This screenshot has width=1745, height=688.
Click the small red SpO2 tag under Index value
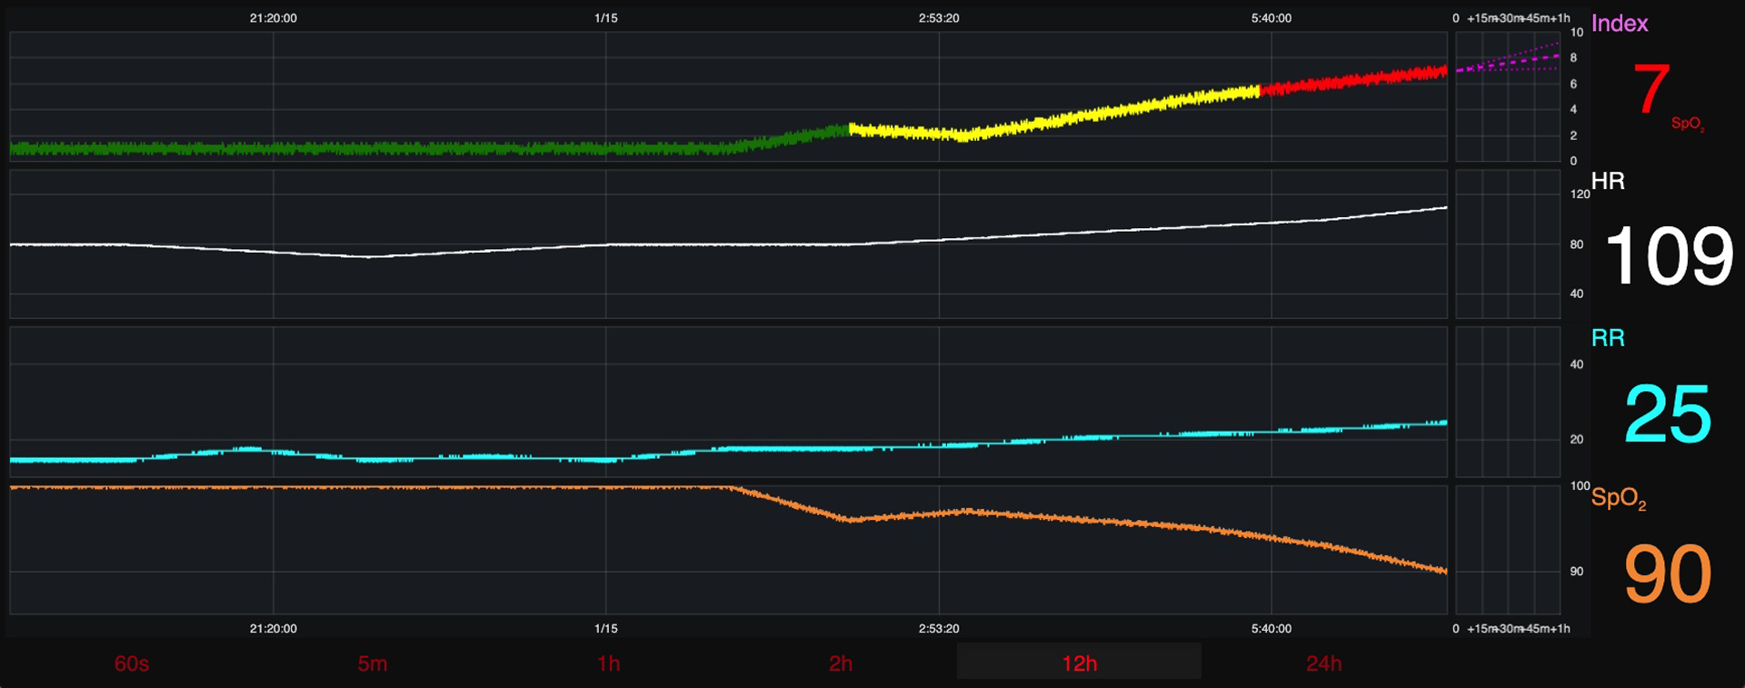point(1688,124)
